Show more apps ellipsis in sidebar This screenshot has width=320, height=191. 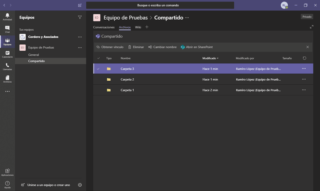[7, 92]
